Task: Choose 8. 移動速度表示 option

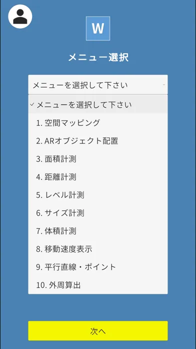Action: 98,249
